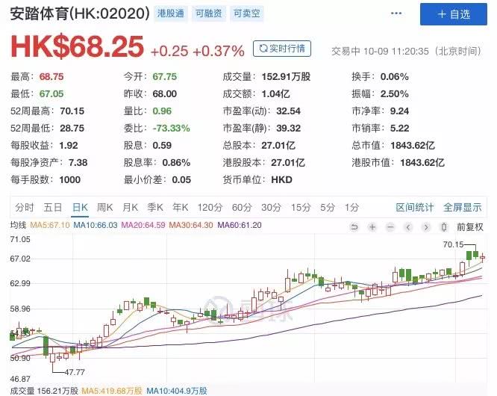Click the 市销率 value 5.22
Image resolution: width=497 pixels, height=396 pixels.
[399, 129]
